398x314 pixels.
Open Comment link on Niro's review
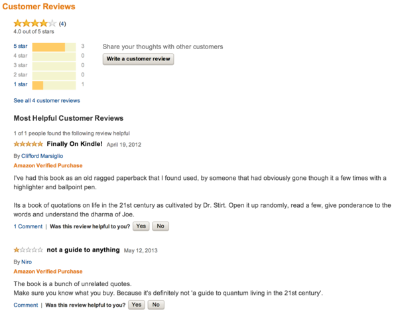26,305
